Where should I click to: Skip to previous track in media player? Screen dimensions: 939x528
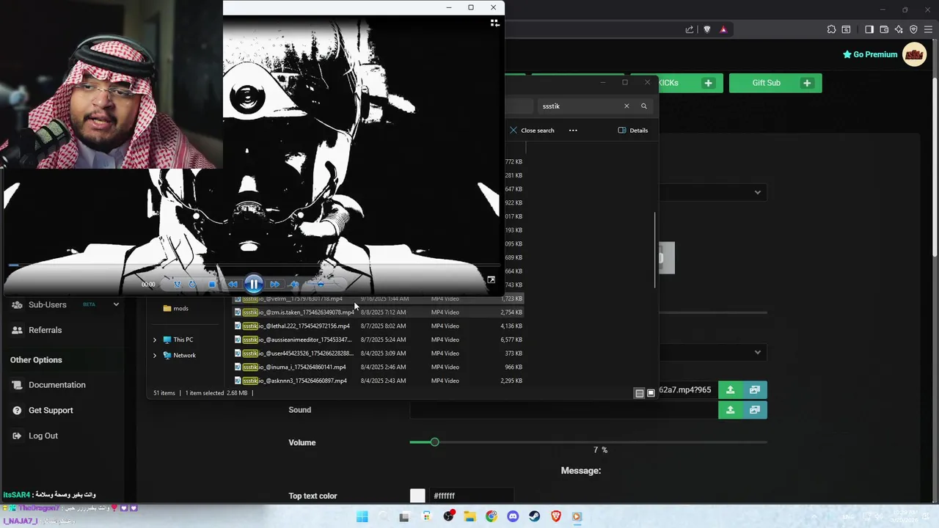click(233, 285)
